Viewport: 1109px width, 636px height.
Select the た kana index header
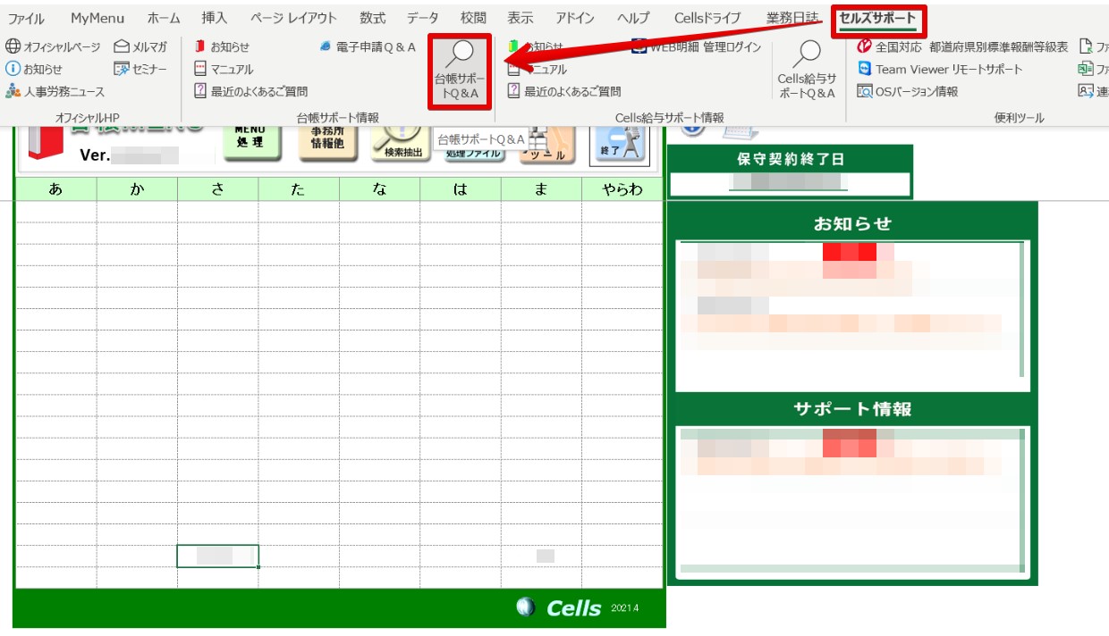[299, 189]
